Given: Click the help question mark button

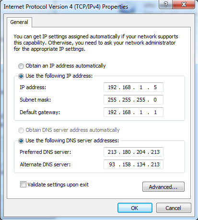Looking at the screenshot, I should click(x=166, y=4).
